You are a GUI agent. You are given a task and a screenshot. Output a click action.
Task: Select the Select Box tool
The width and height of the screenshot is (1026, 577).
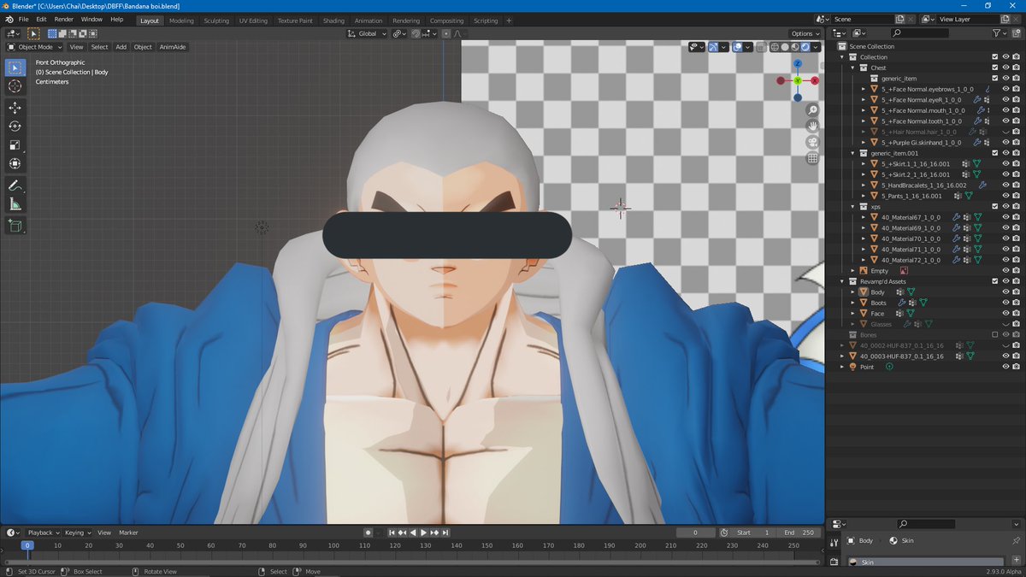pyautogui.click(x=15, y=68)
